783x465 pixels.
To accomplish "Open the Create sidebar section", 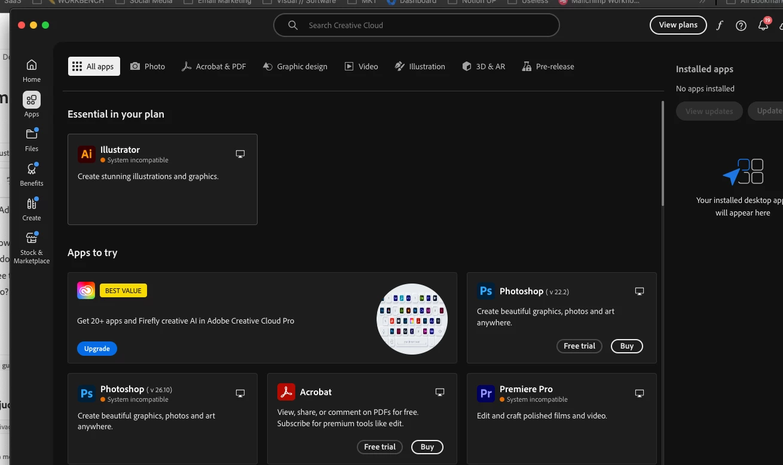I will [x=32, y=208].
